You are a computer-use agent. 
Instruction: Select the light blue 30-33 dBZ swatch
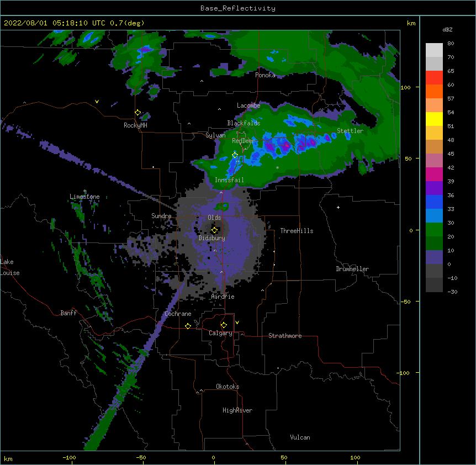[434, 216]
